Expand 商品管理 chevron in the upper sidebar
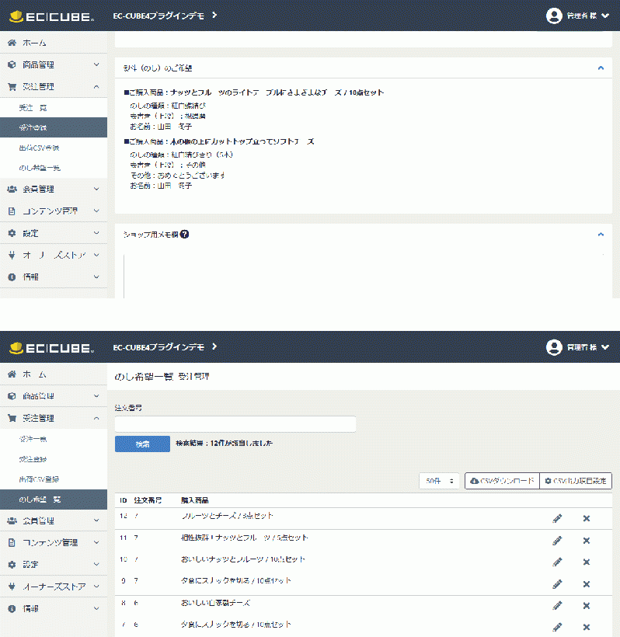620x637 pixels. tap(96, 64)
